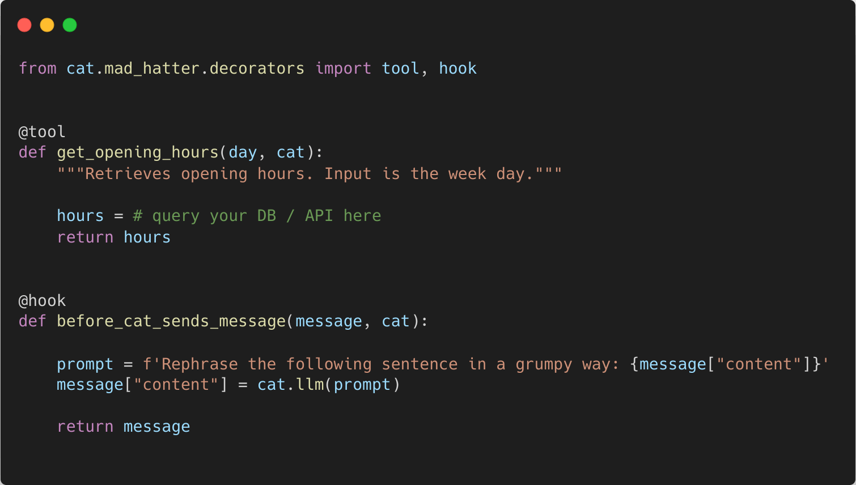Click the 'return message' statement

pos(123,427)
